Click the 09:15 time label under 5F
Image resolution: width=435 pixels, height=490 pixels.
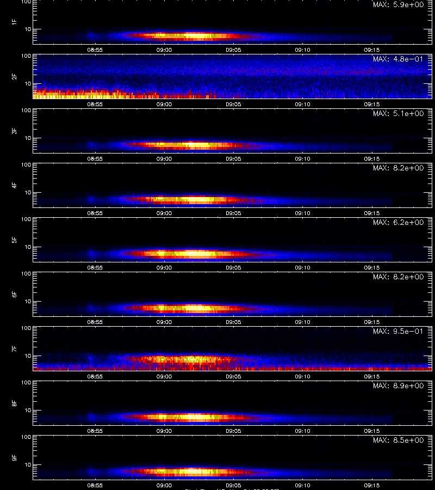click(x=372, y=268)
